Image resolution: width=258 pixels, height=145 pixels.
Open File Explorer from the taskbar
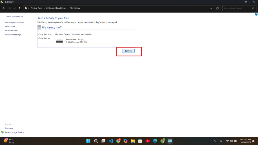pos(133,141)
